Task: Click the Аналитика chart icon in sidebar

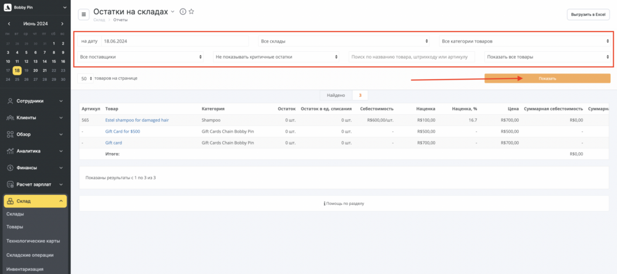Action: tap(10, 151)
